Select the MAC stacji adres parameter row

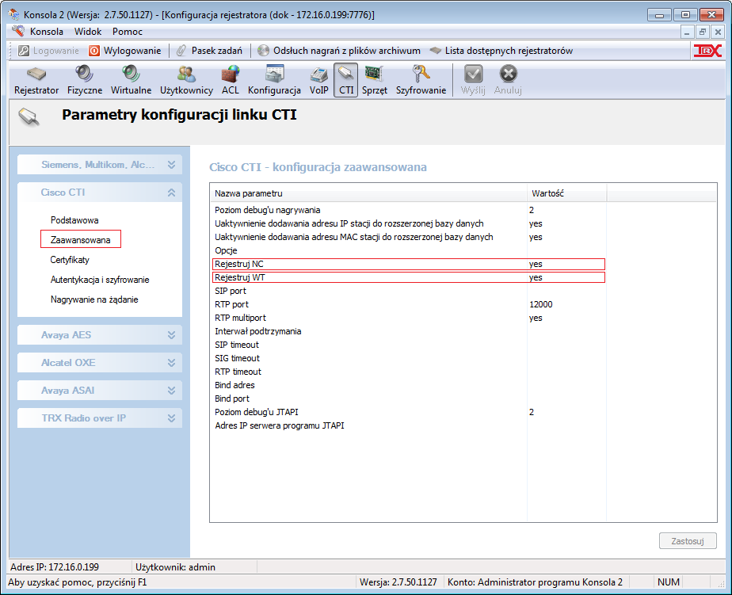(x=409, y=237)
